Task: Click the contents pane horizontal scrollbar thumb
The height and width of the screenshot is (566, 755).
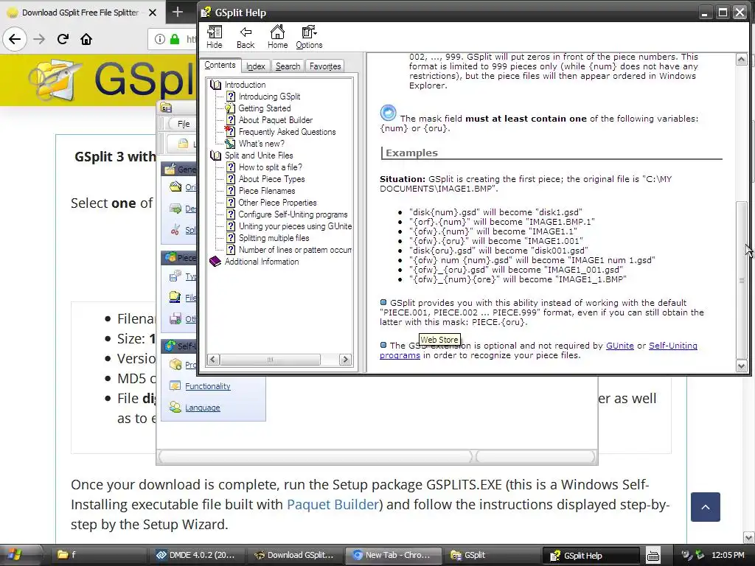Action: 270,360
